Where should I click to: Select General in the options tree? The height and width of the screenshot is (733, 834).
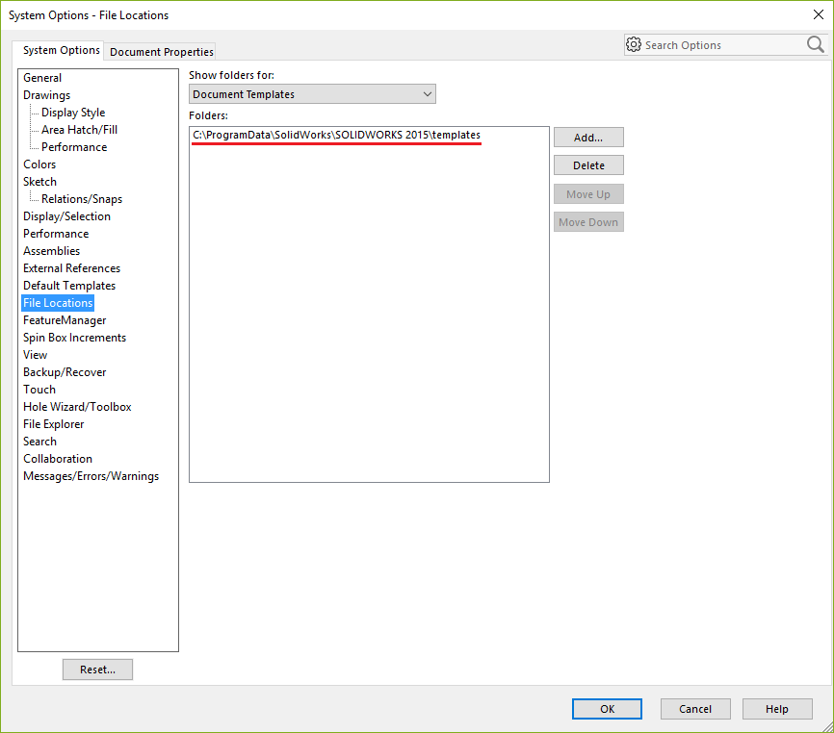coord(42,78)
